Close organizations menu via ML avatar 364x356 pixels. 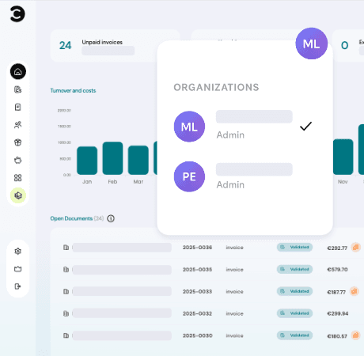coord(312,44)
